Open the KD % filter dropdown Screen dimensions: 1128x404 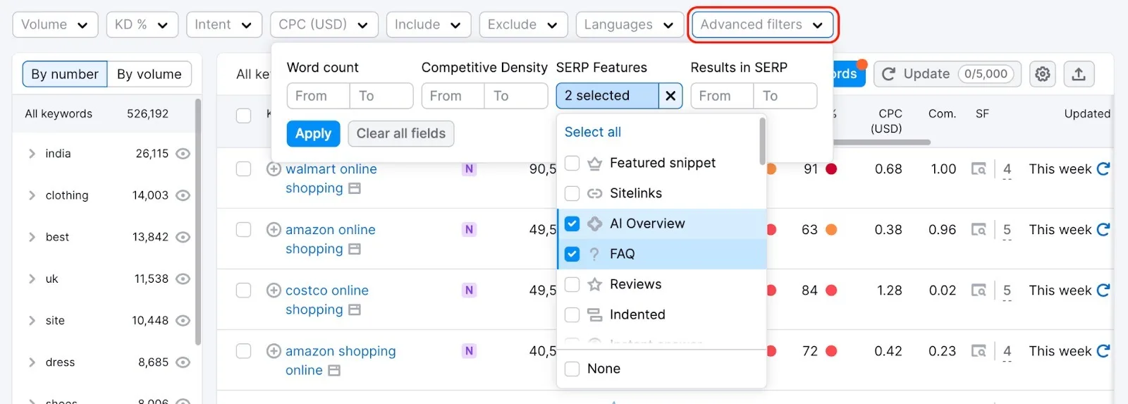pos(142,25)
